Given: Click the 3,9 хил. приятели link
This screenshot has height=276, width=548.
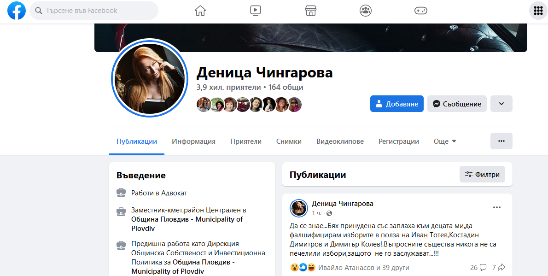Looking at the screenshot, I should (x=228, y=87).
